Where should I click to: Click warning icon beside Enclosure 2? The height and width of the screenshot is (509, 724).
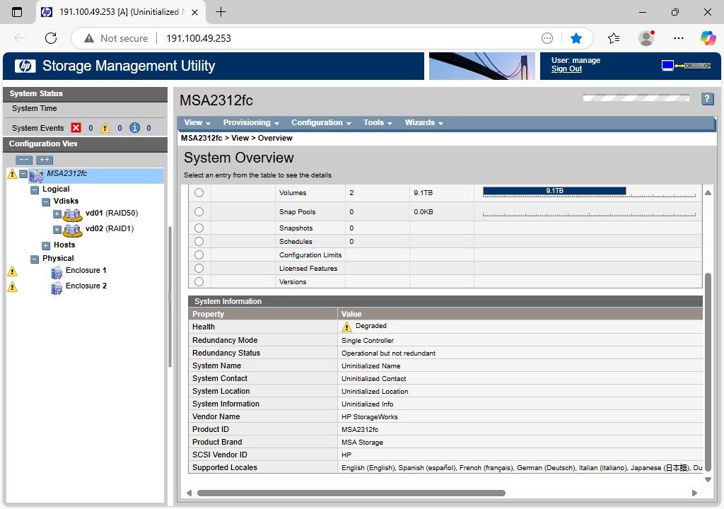13,287
